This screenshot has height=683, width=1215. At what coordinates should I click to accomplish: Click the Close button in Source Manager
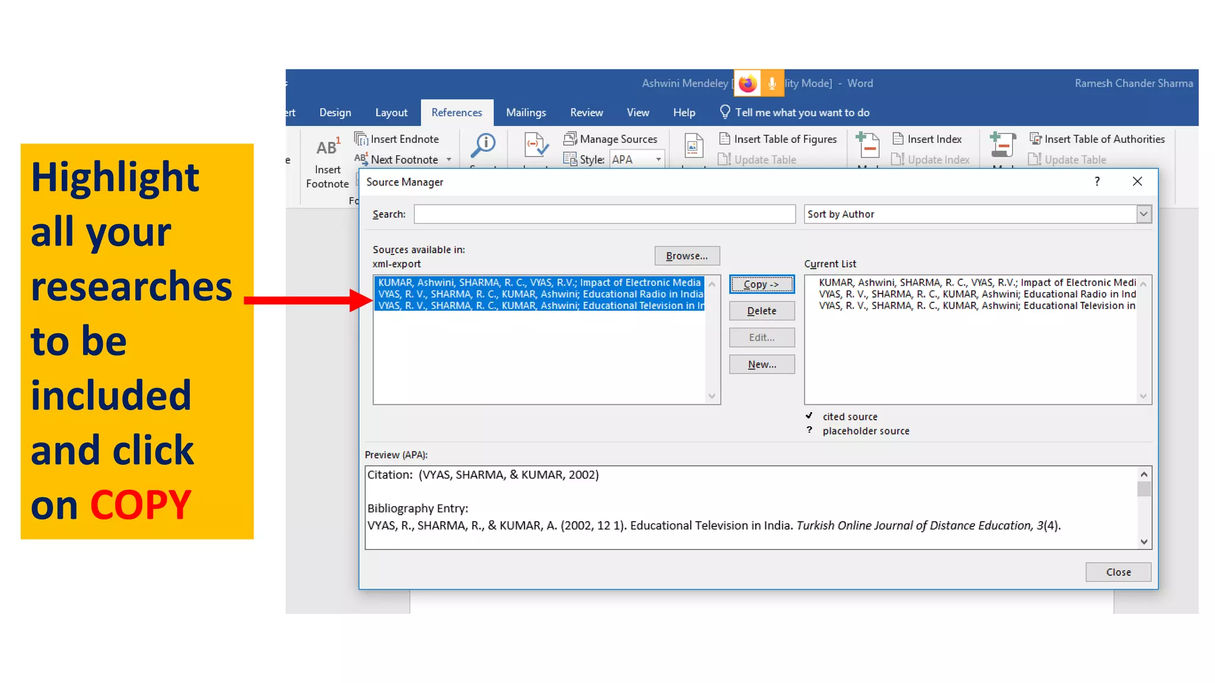[x=1118, y=572]
